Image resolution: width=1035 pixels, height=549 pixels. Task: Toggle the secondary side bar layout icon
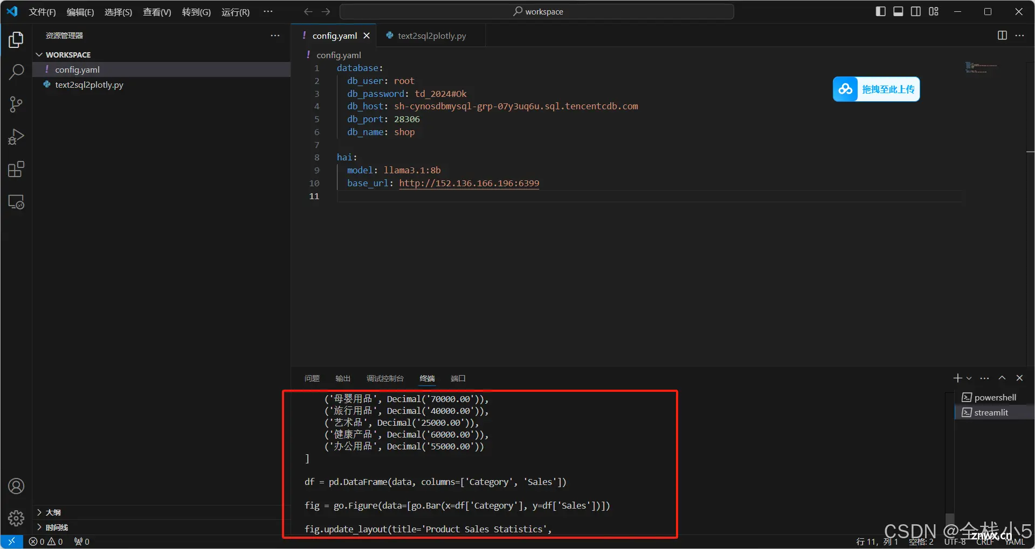click(x=916, y=11)
